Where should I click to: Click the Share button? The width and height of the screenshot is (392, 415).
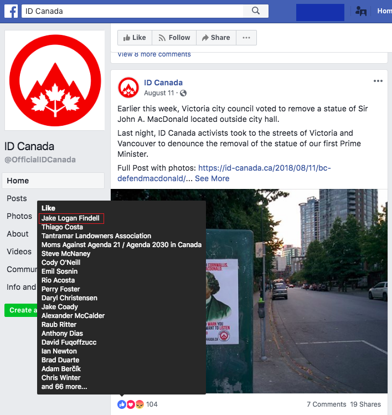tap(216, 38)
